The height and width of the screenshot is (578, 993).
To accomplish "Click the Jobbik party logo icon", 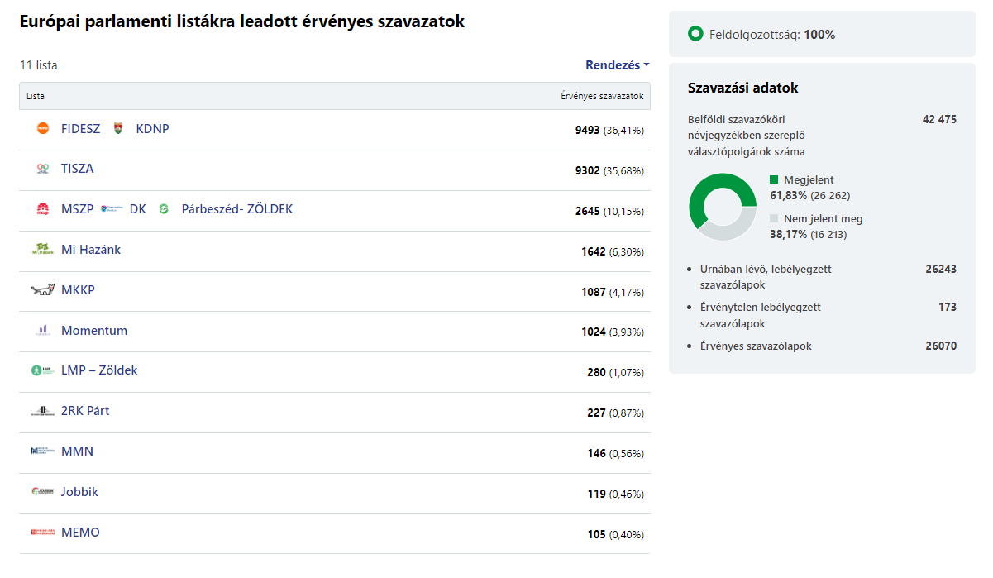I will 43,492.
